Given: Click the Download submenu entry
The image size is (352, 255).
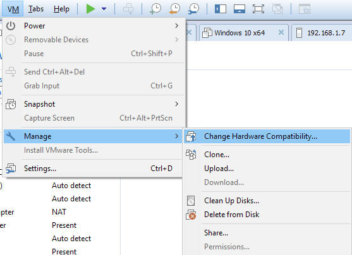Looking at the screenshot, I should coord(267,182).
